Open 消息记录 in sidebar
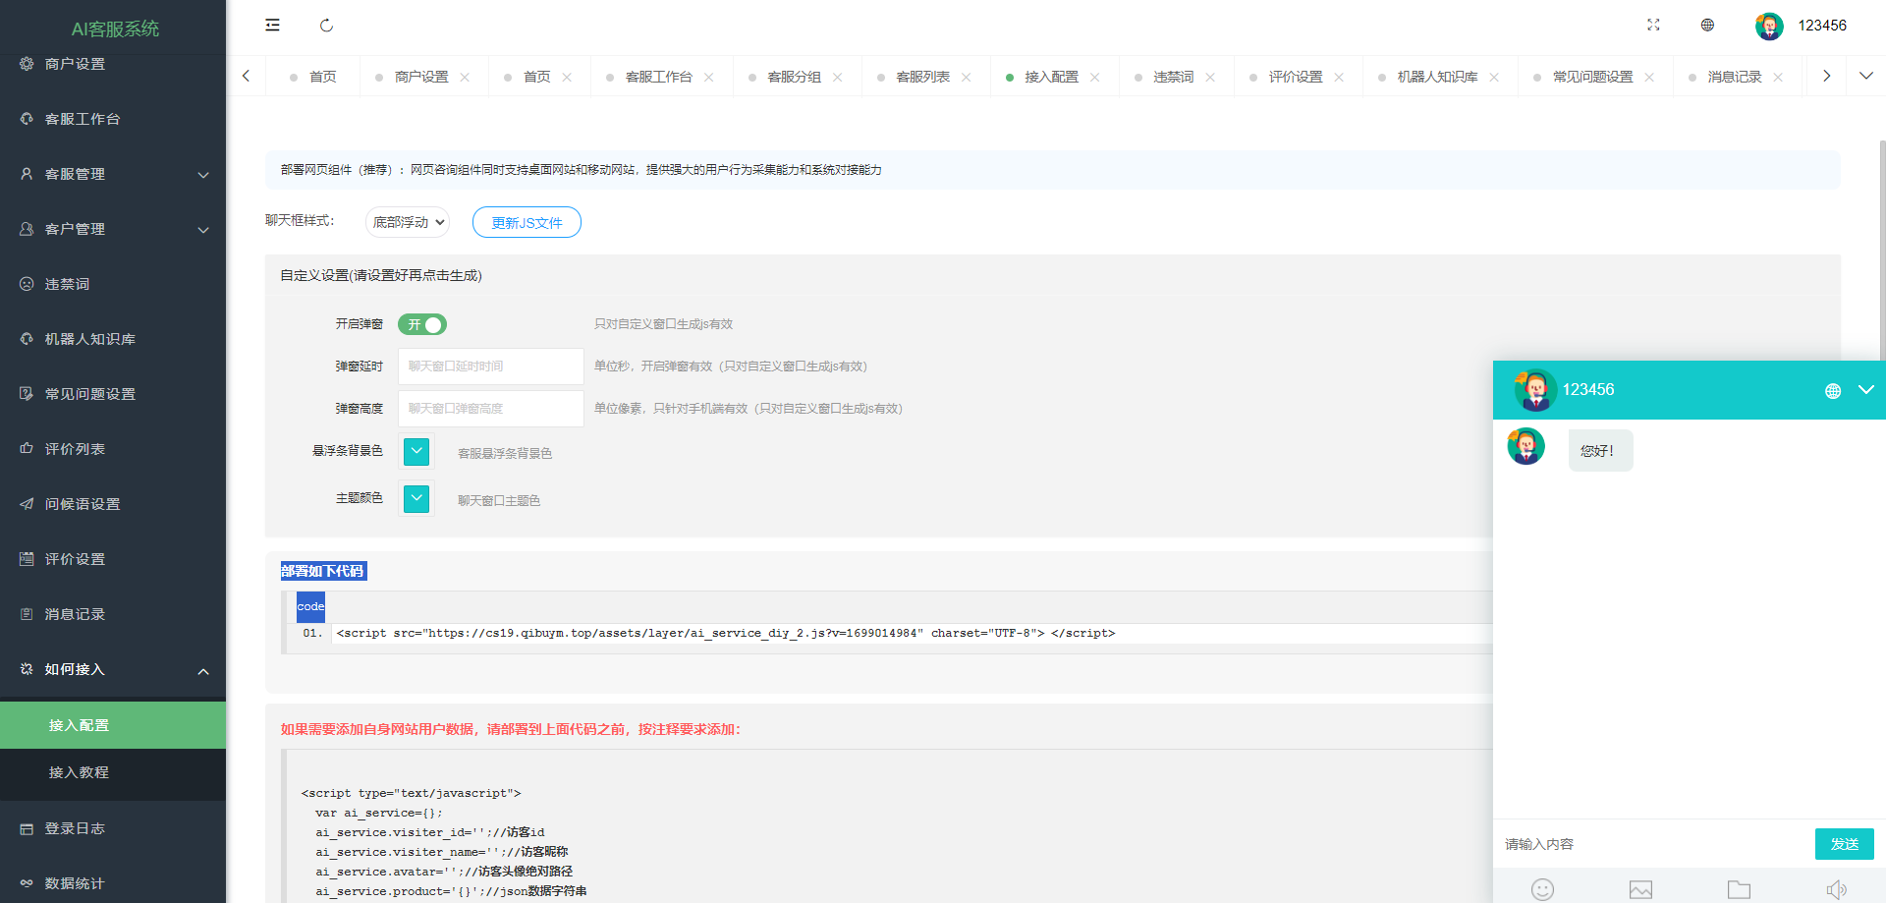1886x903 pixels. coord(113,614)
